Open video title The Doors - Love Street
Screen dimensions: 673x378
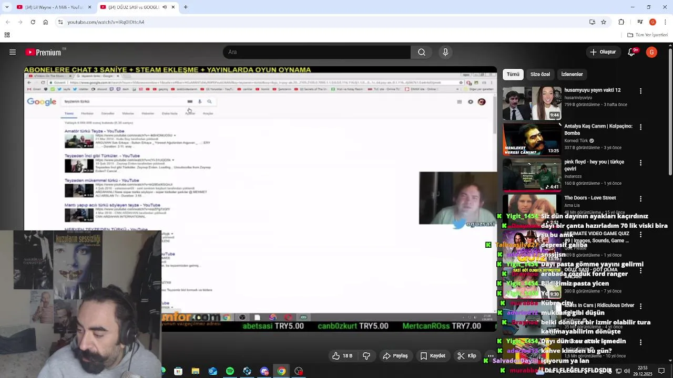click(590, 198)
